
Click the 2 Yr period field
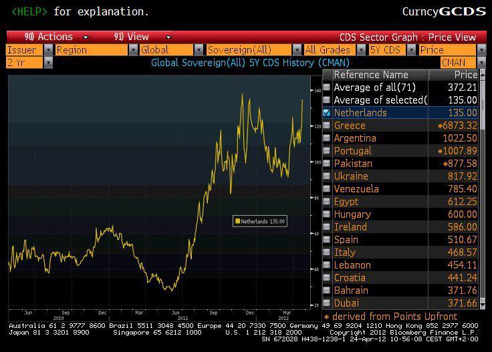coord(25,63)
